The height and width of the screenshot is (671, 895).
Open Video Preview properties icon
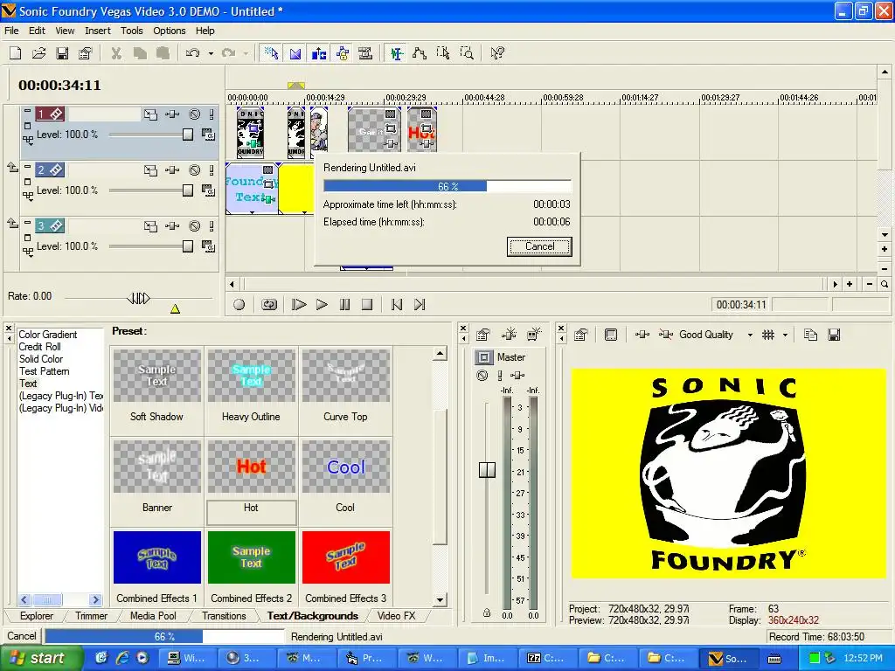pos(581,335)
